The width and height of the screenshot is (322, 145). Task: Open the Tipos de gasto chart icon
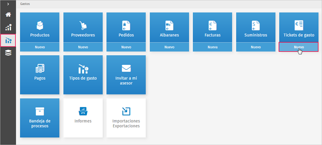pos(83,69)
